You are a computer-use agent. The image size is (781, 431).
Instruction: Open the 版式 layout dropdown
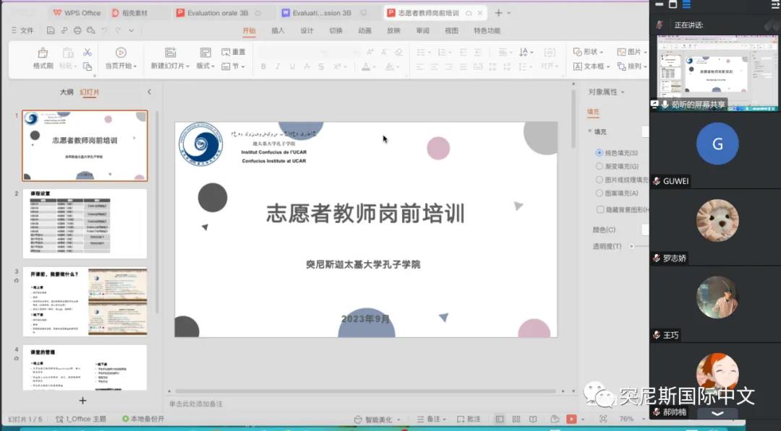(205, 66)
